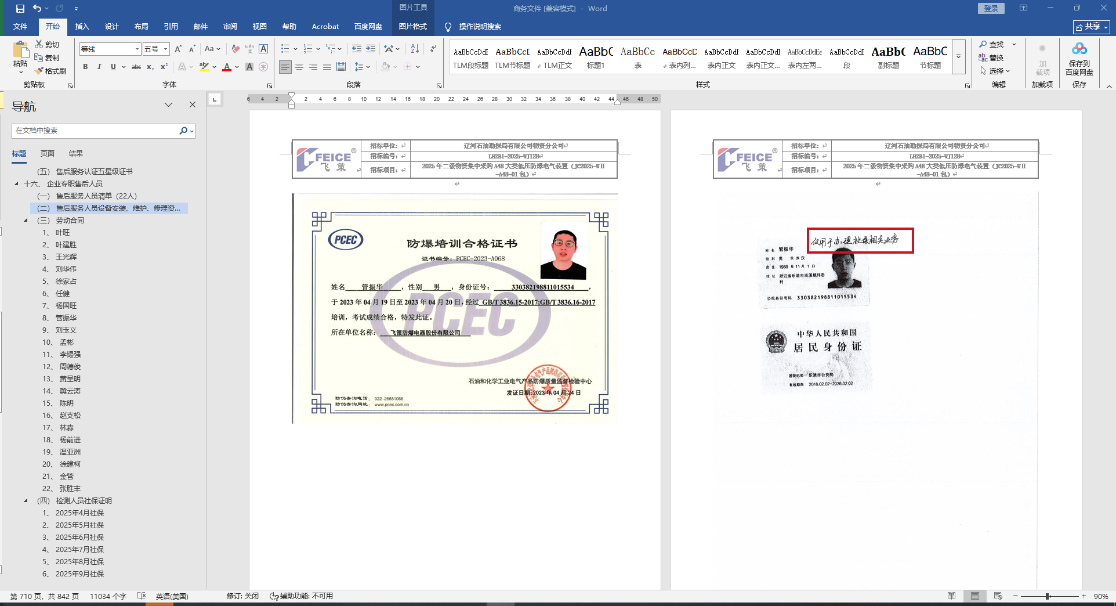Click the 在文档中搜索 search field
1116x606 pixels.
click(96, 131)
